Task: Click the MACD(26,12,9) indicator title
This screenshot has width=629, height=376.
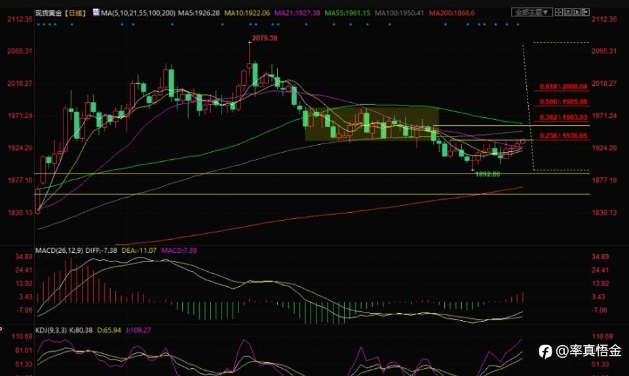Action: 59,250
